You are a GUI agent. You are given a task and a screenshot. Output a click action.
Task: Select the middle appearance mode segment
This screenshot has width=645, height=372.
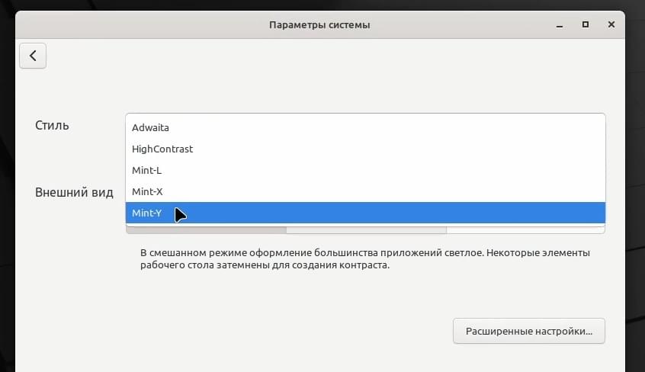point(366,229)
